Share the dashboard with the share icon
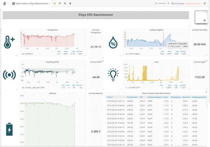210x147 pixels. click(60, 4)
